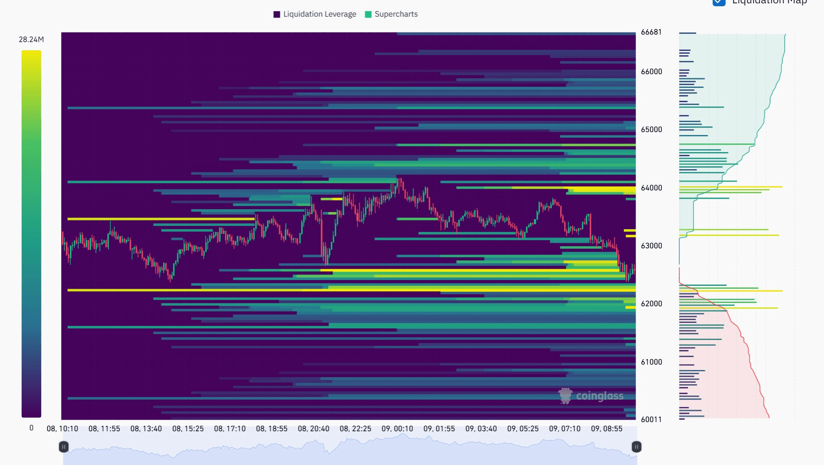Click the 28.24M maximum scale value

click(x=31, y=40)
